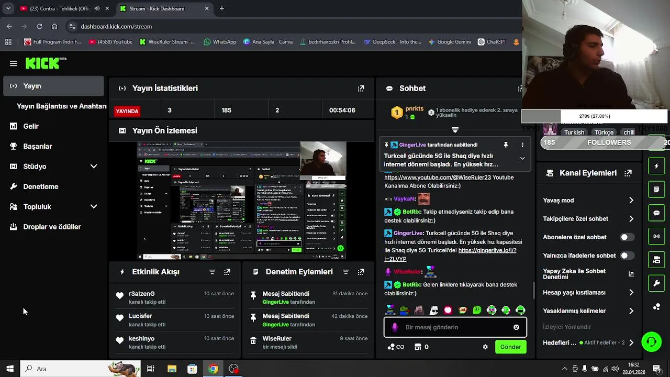Click the Windows taskbar Ara search box
The image size is (670, 377).
click(80, 369)
